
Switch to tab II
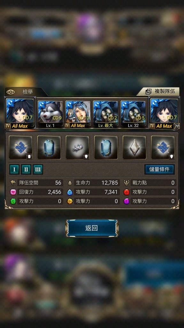click(26, 169)
